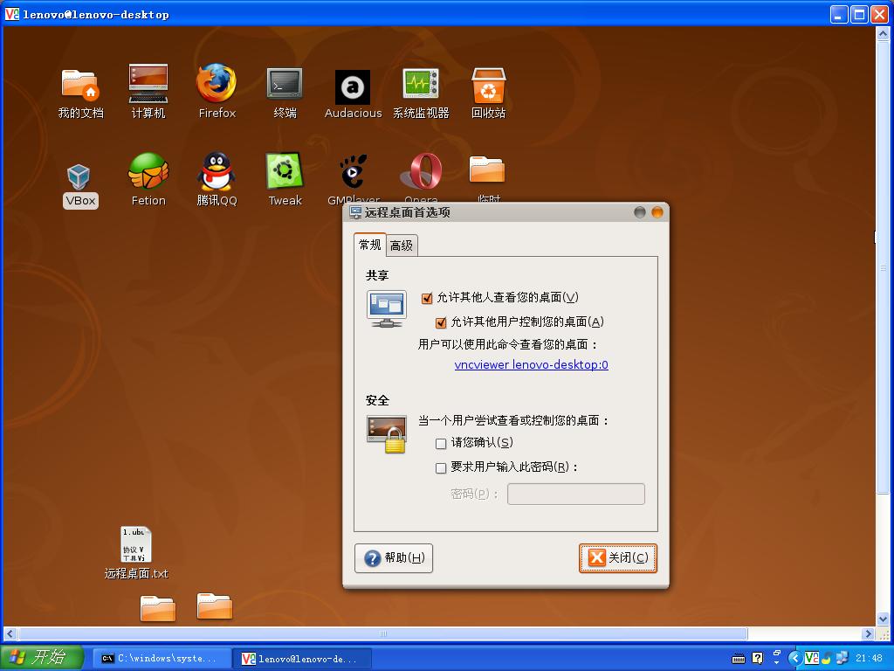
Task: Click the 密码 input field
Action: [576, 495]
